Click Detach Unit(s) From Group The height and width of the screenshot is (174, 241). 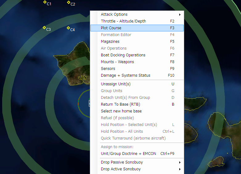point(137,98)
